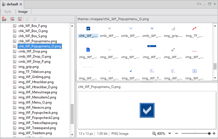Click the open folder toolbar icon
This screenshot has height=139, width=218.
coord(4,19)
